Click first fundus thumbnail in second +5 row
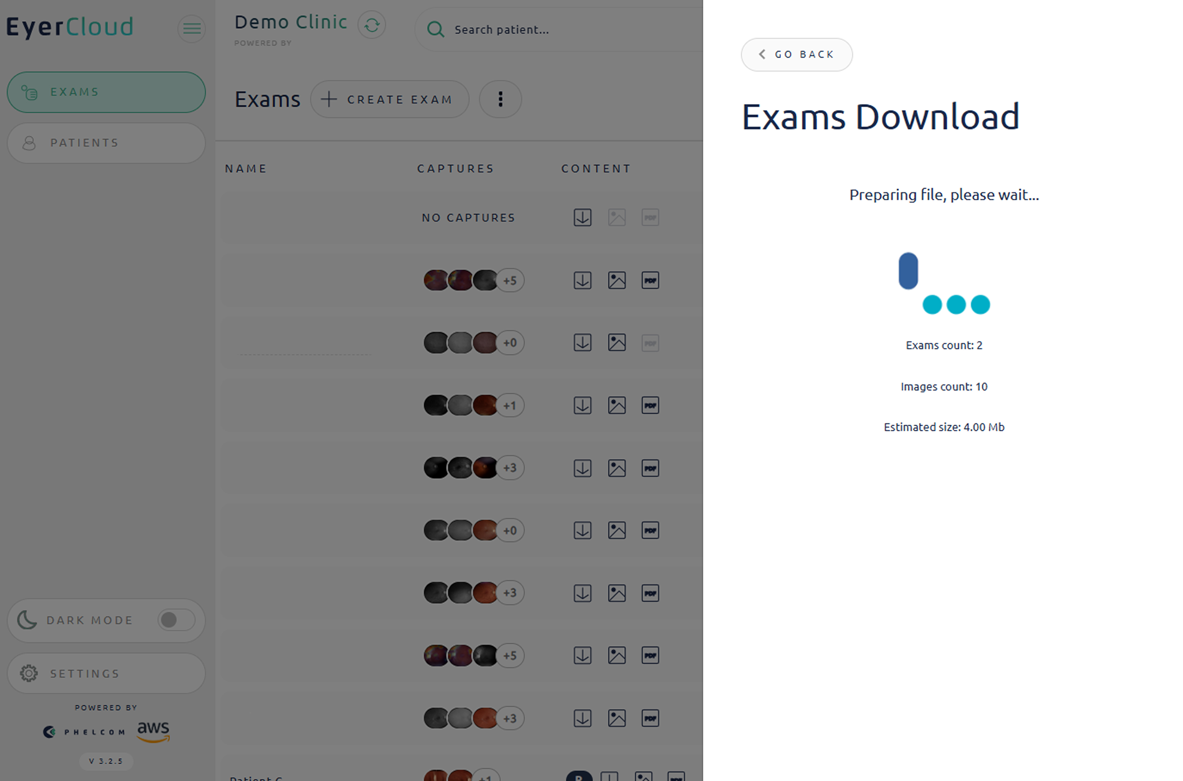The height and width of the screenshot is (781, 1183). 435,656
